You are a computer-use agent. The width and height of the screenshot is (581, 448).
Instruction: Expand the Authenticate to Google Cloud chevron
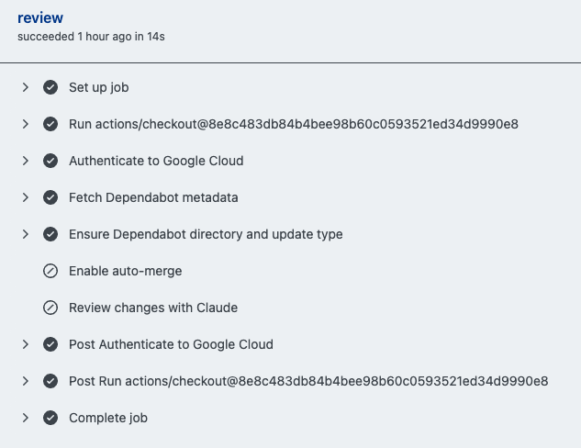tap(25, 161)
